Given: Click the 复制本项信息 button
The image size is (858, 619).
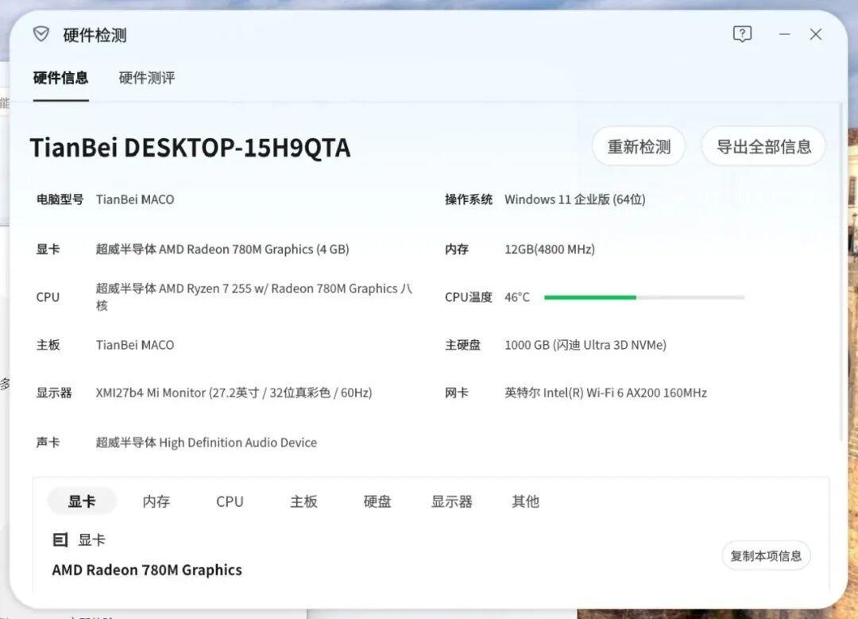Looking at the screenshot, I should [x=766, y=556].
